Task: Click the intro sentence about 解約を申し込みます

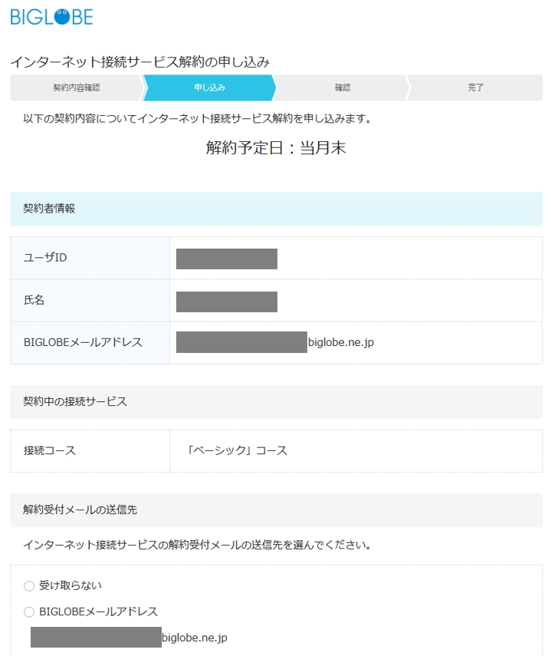Action: coord(197,119)
